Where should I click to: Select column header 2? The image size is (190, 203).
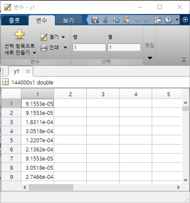[70, 94]
